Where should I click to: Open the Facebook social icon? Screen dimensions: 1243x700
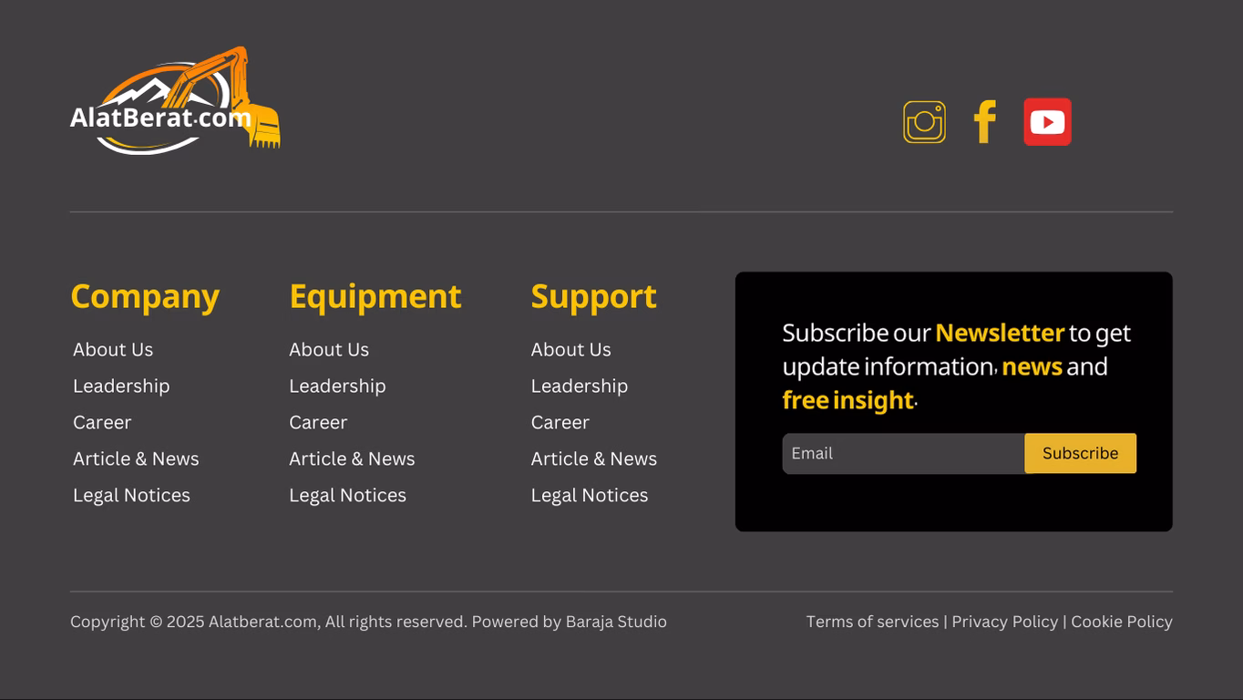(984, 122)
